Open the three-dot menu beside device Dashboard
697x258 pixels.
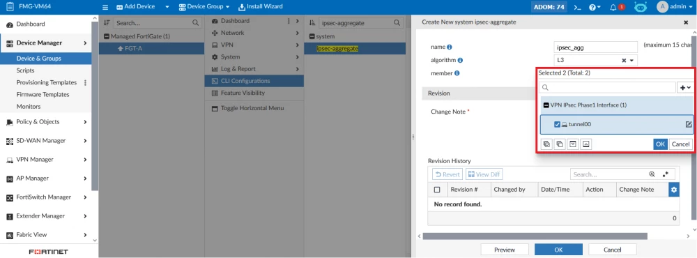coord(289,21)
